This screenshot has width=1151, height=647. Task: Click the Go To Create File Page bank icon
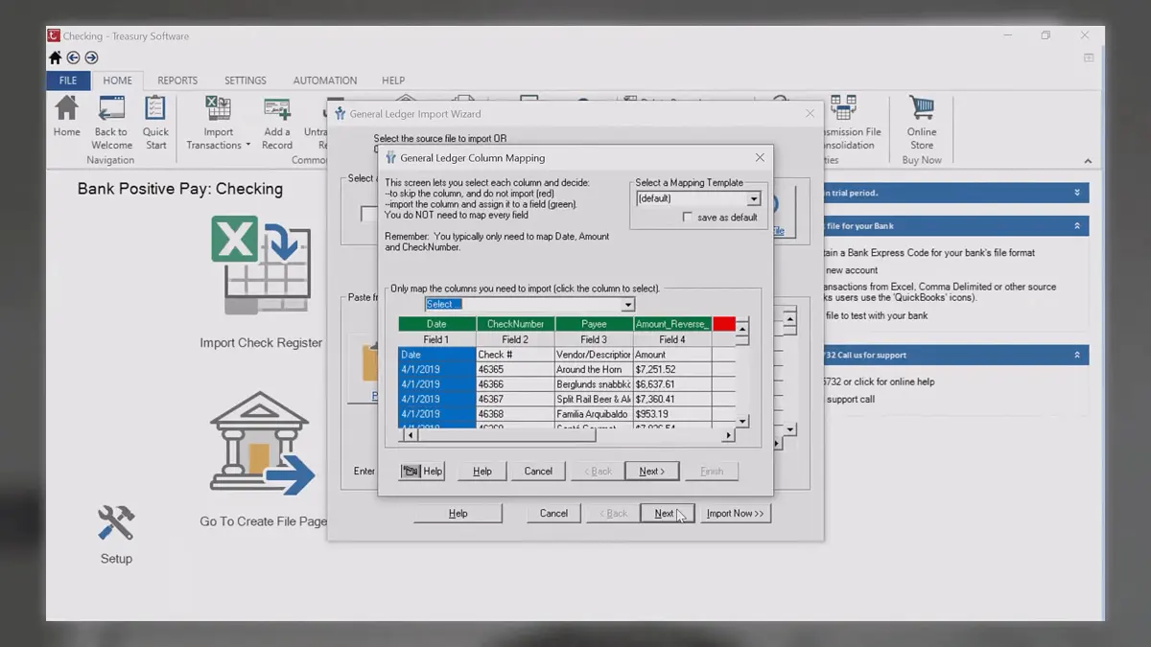262,443
